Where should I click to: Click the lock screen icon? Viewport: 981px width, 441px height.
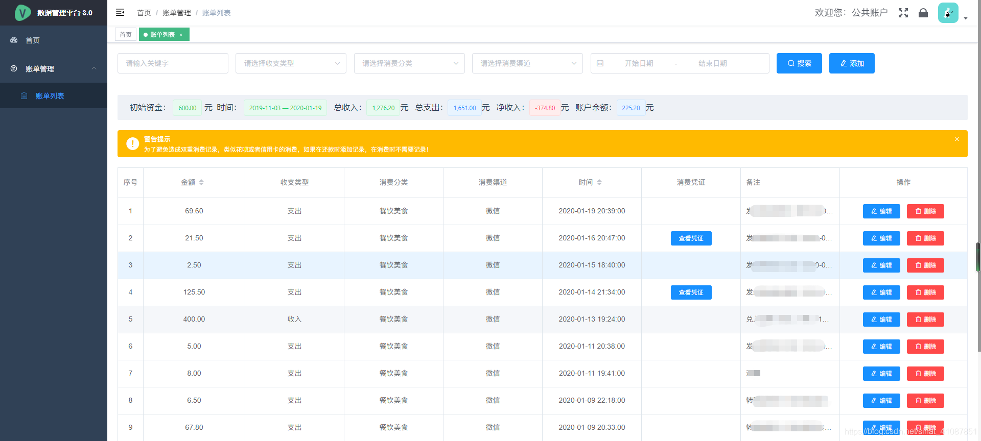(923, 13)
